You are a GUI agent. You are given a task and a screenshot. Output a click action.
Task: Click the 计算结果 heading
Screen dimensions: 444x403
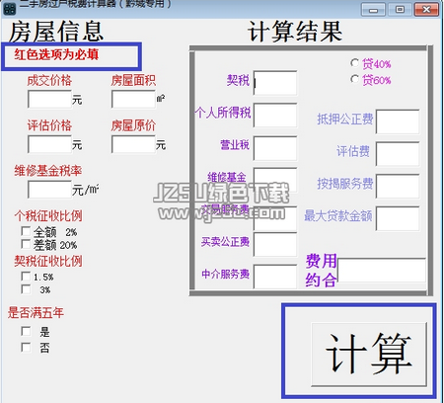click(x=295, y=32)
